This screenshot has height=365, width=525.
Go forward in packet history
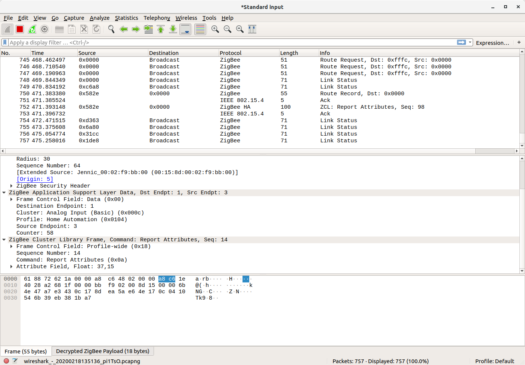point(136,29)
